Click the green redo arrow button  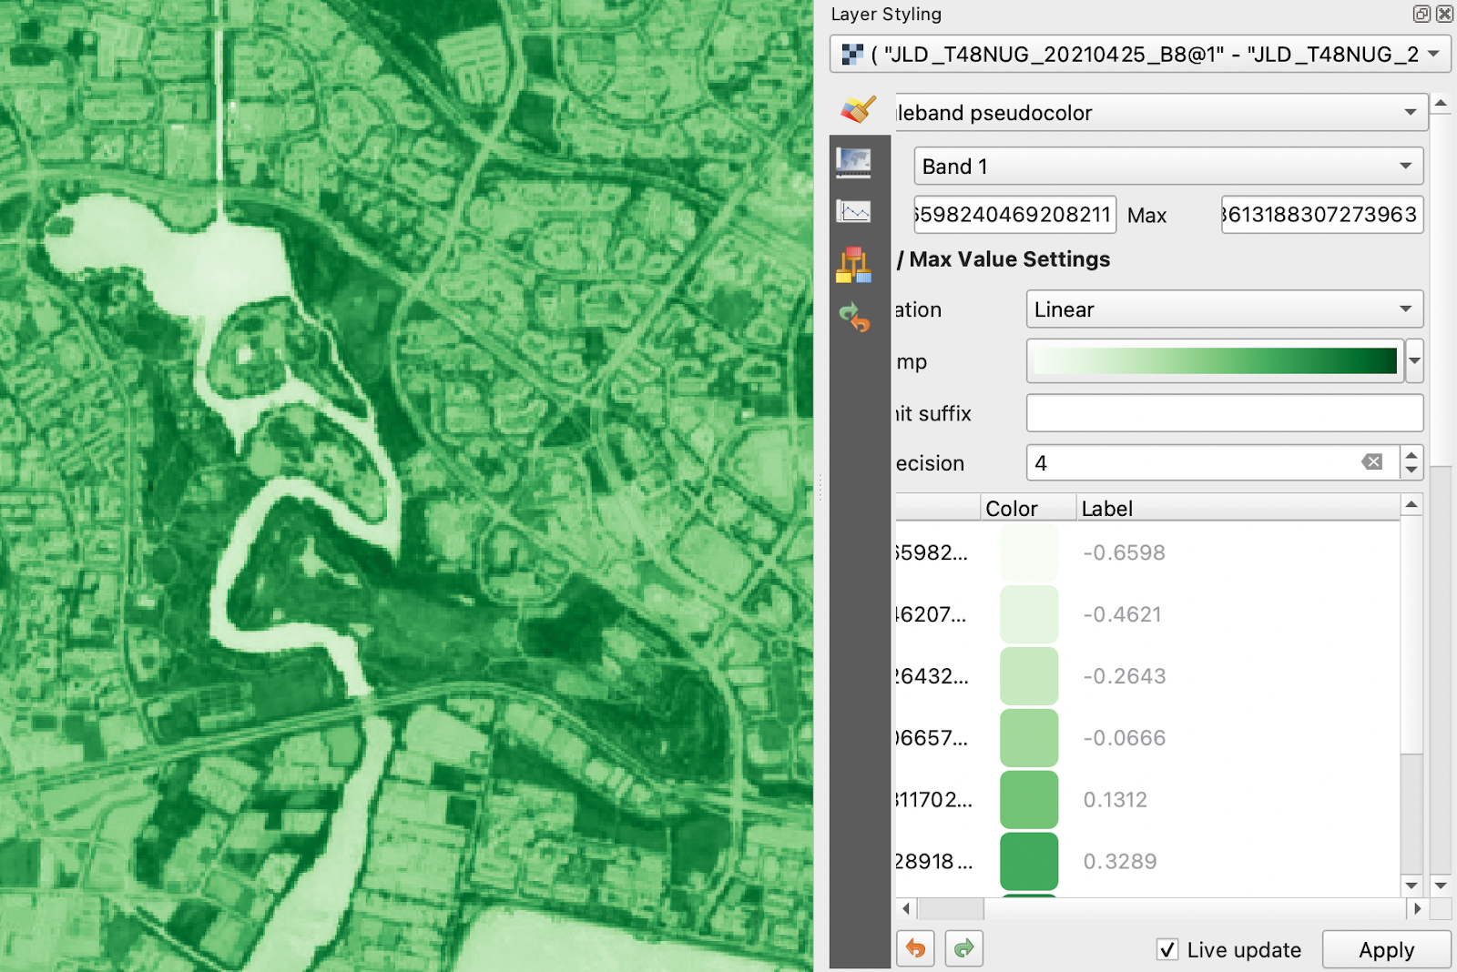click(x=963, y=949)
